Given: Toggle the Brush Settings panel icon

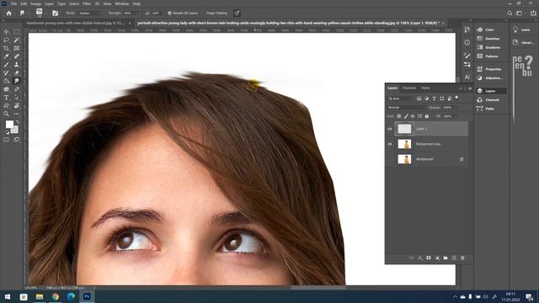Looking at the screenshot, I should point(55,13).
